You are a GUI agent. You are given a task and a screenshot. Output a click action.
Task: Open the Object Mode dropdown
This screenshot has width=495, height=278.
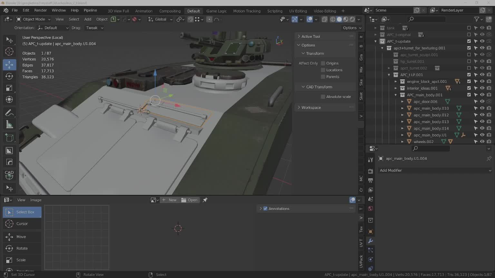[x=34, y=19]
